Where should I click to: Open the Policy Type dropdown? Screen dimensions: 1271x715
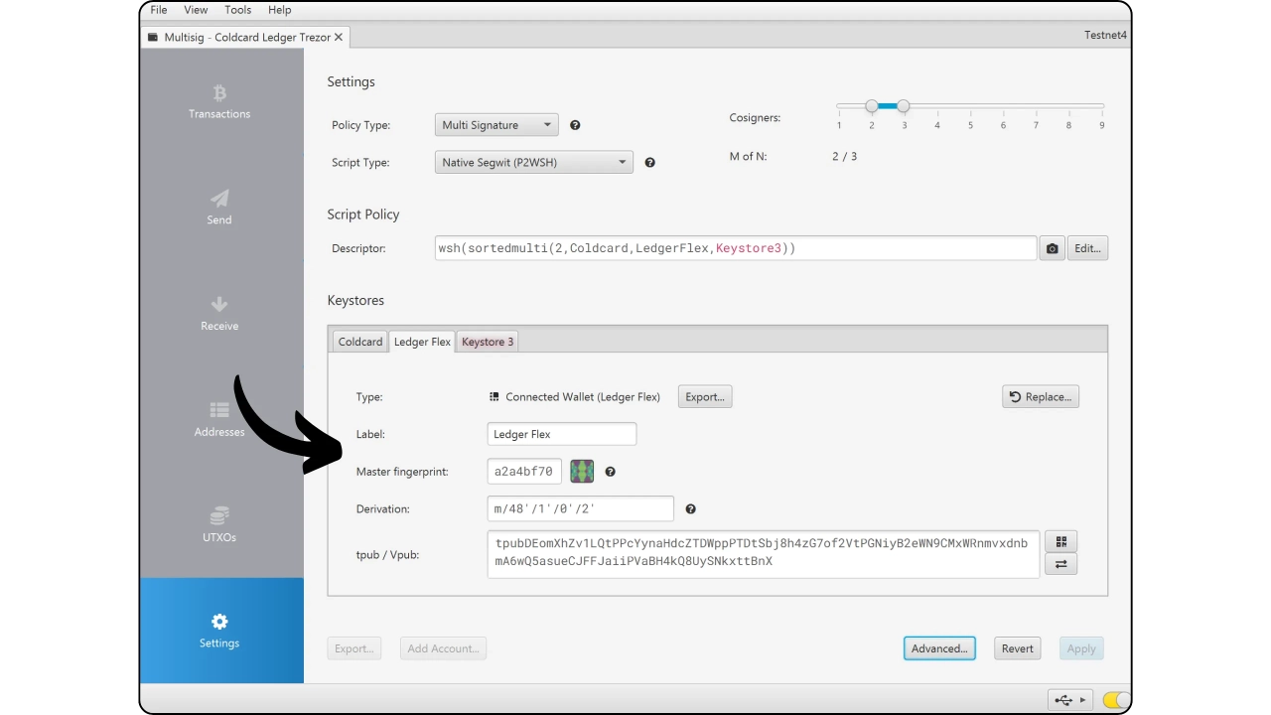click(x=496, y=125)
